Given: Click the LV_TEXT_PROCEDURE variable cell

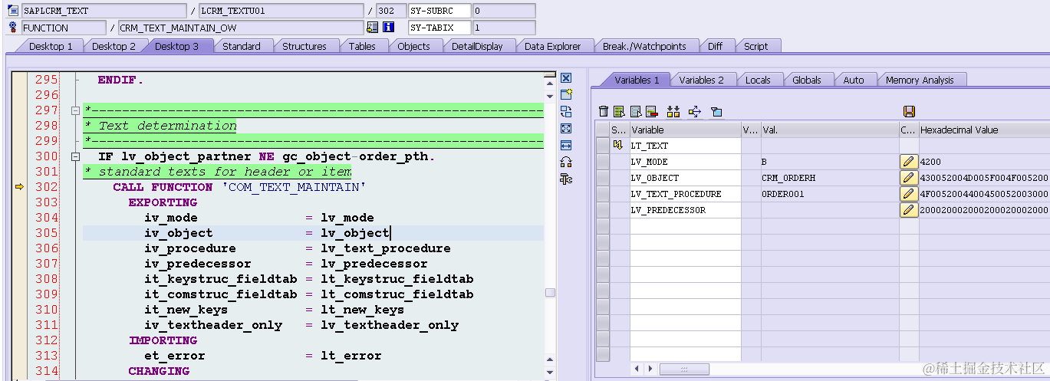Looking at the screenshot, I should (685, 194).
